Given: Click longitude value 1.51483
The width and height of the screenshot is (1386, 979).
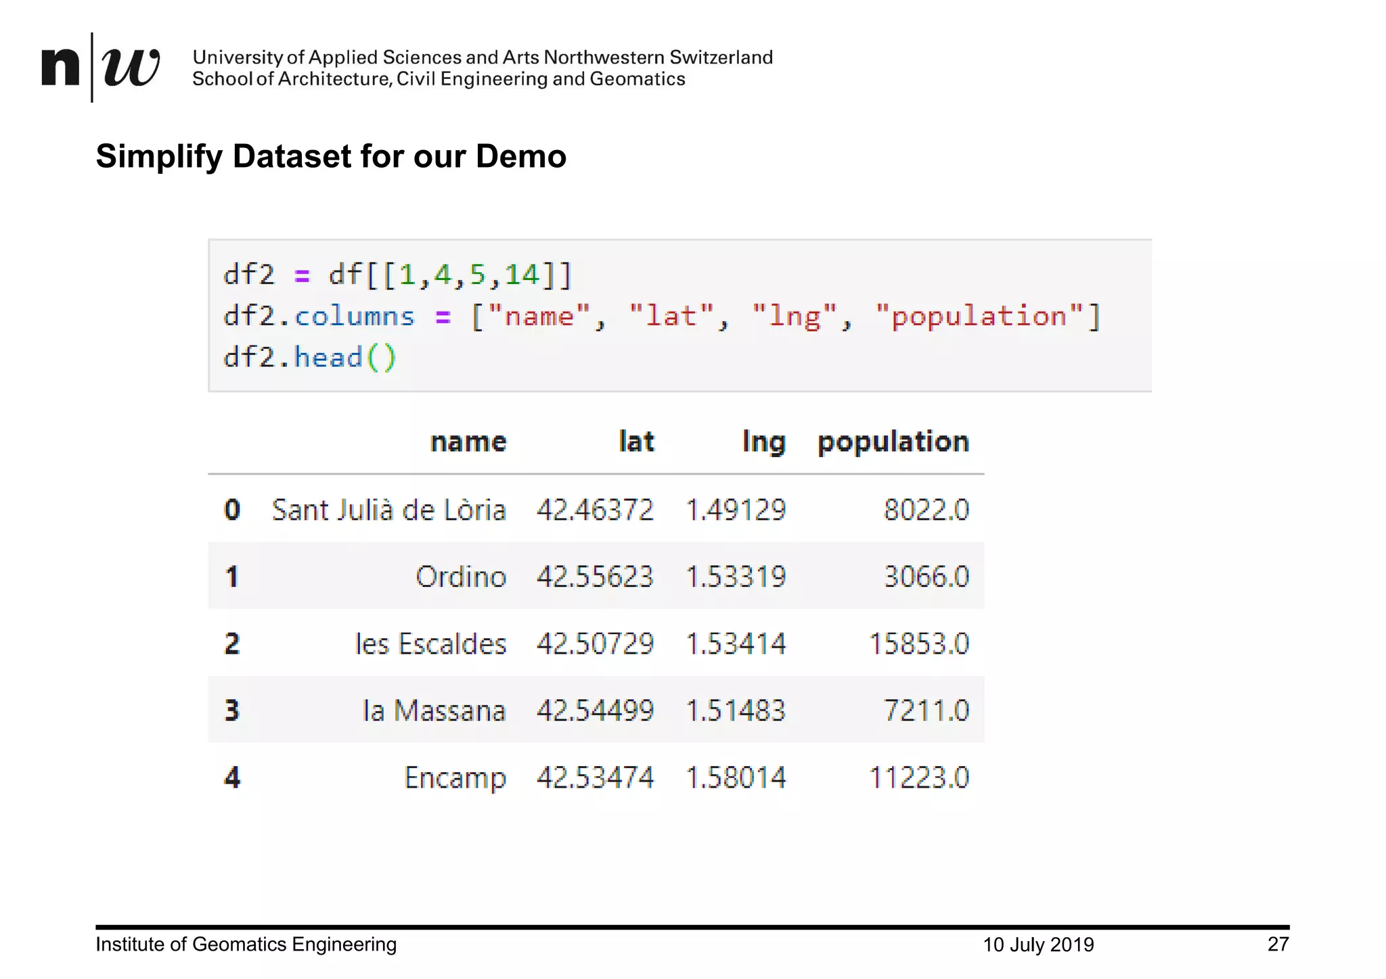Looking at the screenshot, I should pyautogui.click(x=736, y=711).
